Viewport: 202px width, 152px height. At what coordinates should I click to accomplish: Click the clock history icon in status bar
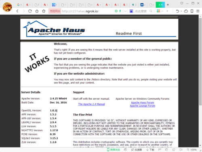[125, 150]
